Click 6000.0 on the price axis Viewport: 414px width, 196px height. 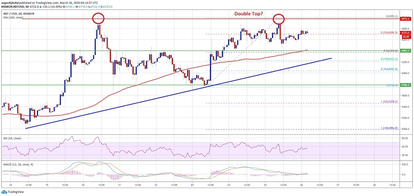(405, 73)
